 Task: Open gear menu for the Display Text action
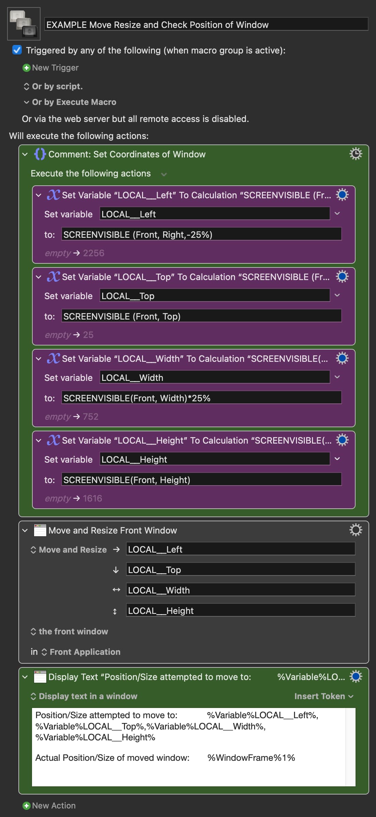[356, 677]
